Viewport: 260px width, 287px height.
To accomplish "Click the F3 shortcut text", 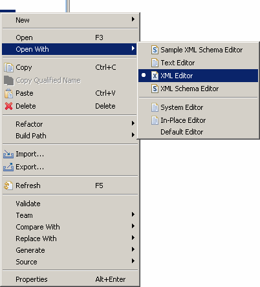I will pyautogui.click(x=99, y=37).
